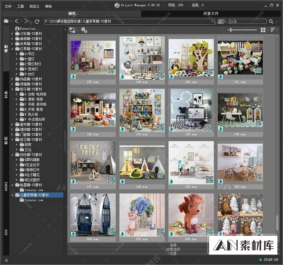Open the back history dropdown arrow
Image resolution: width=283 pixels, height=265 pixels.
[x=22, y=21]
